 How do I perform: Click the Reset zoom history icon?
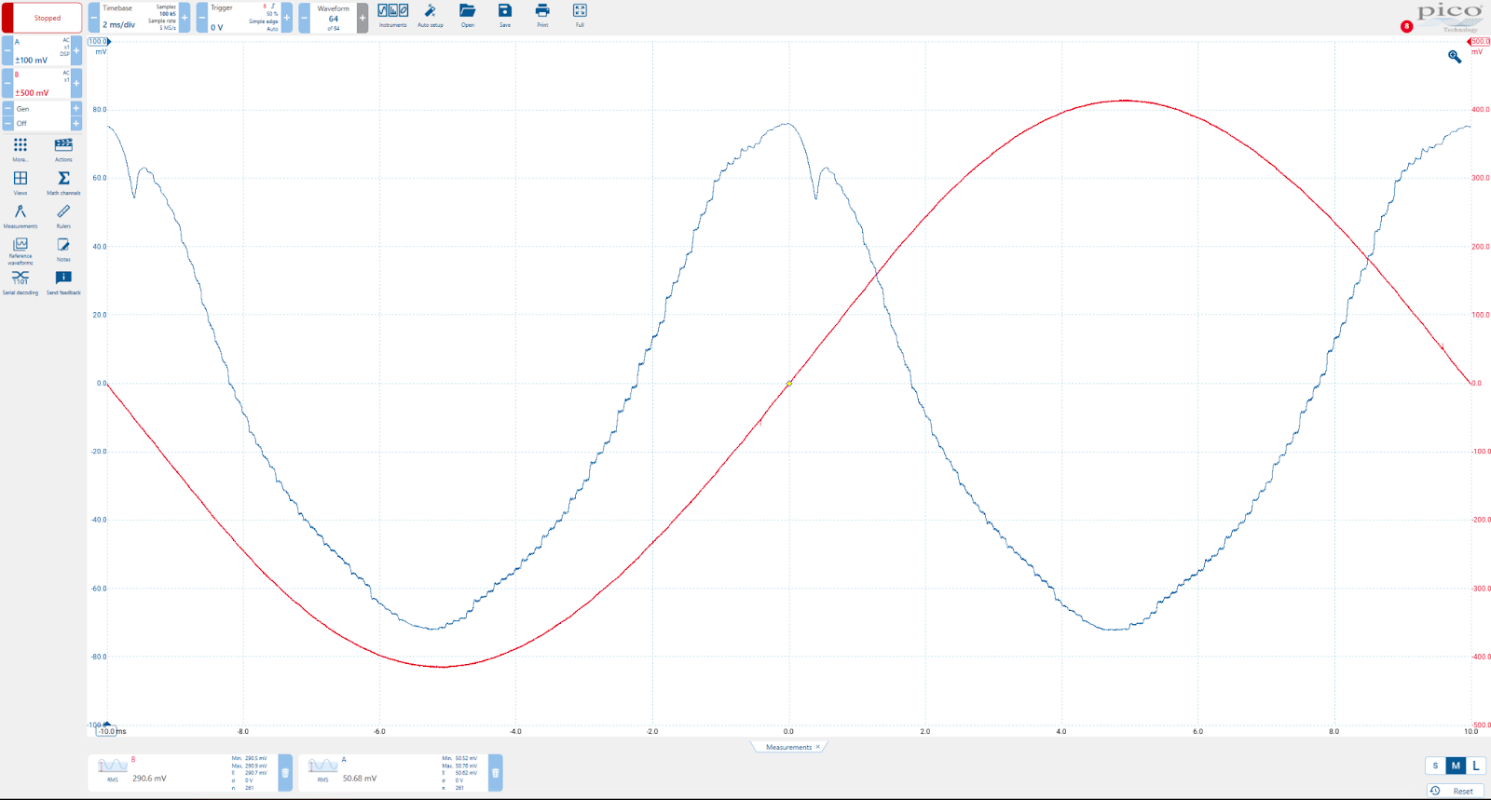pyautogui.click(x=1435, y=791)
